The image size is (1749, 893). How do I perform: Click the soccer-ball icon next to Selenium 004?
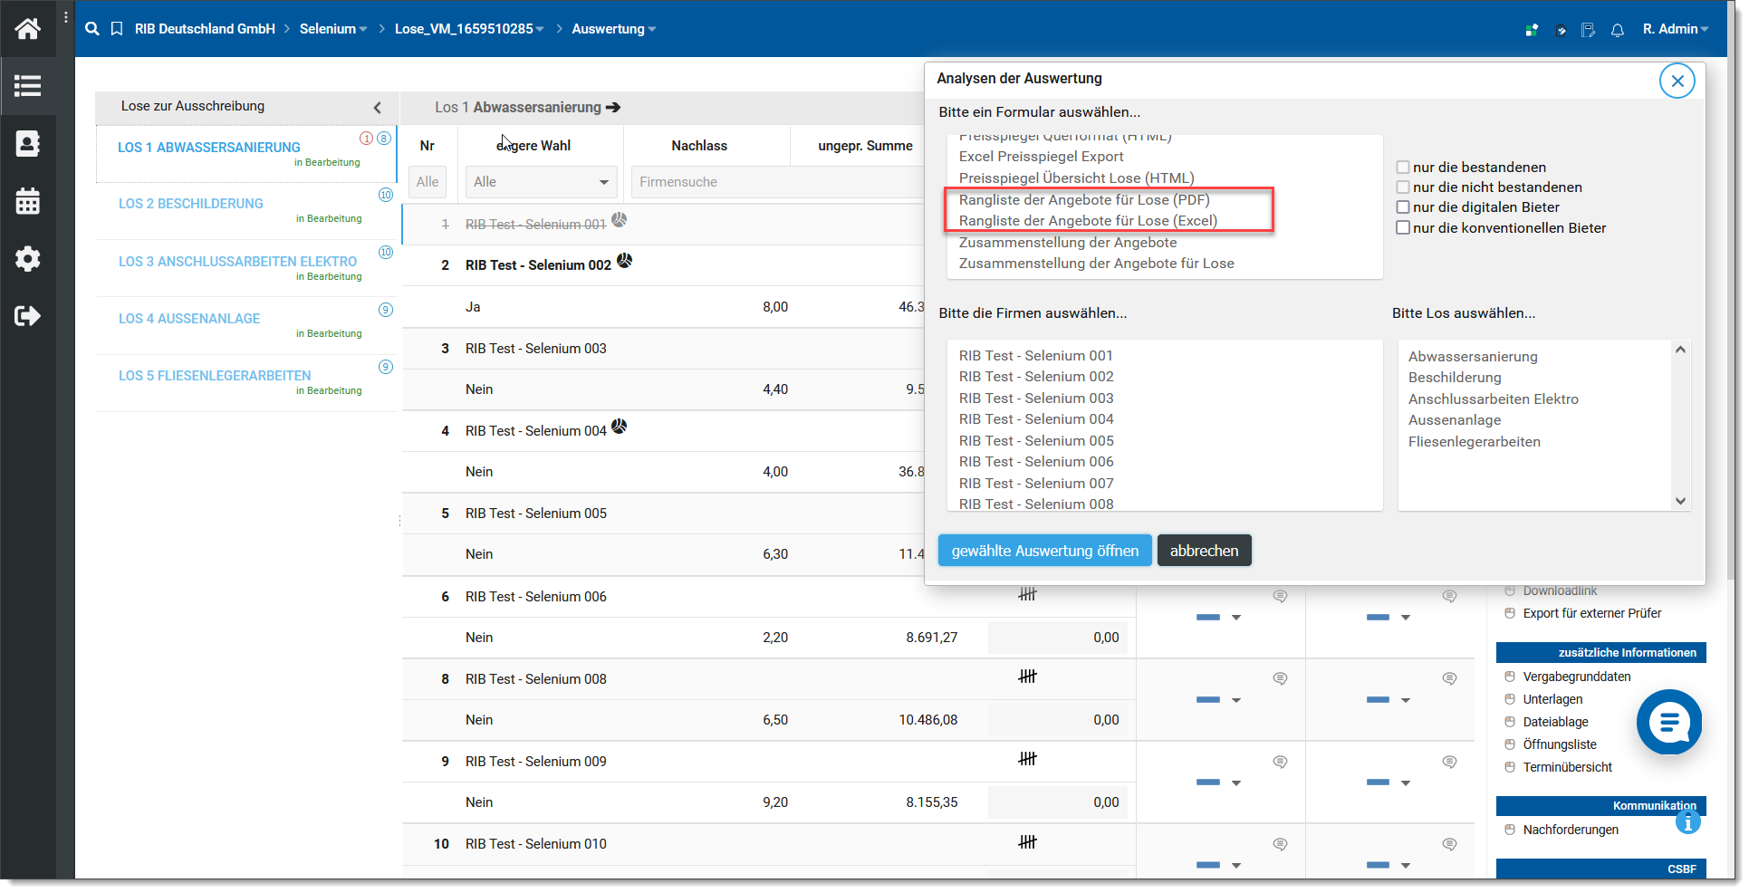[x=620, y=427]
